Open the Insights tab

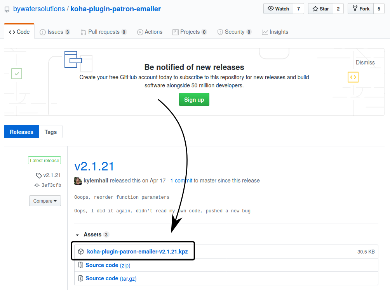click(275, 32)
